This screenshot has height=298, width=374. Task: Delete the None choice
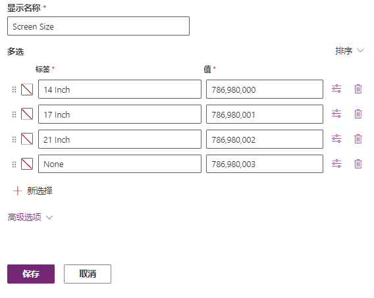click(358, 164)
